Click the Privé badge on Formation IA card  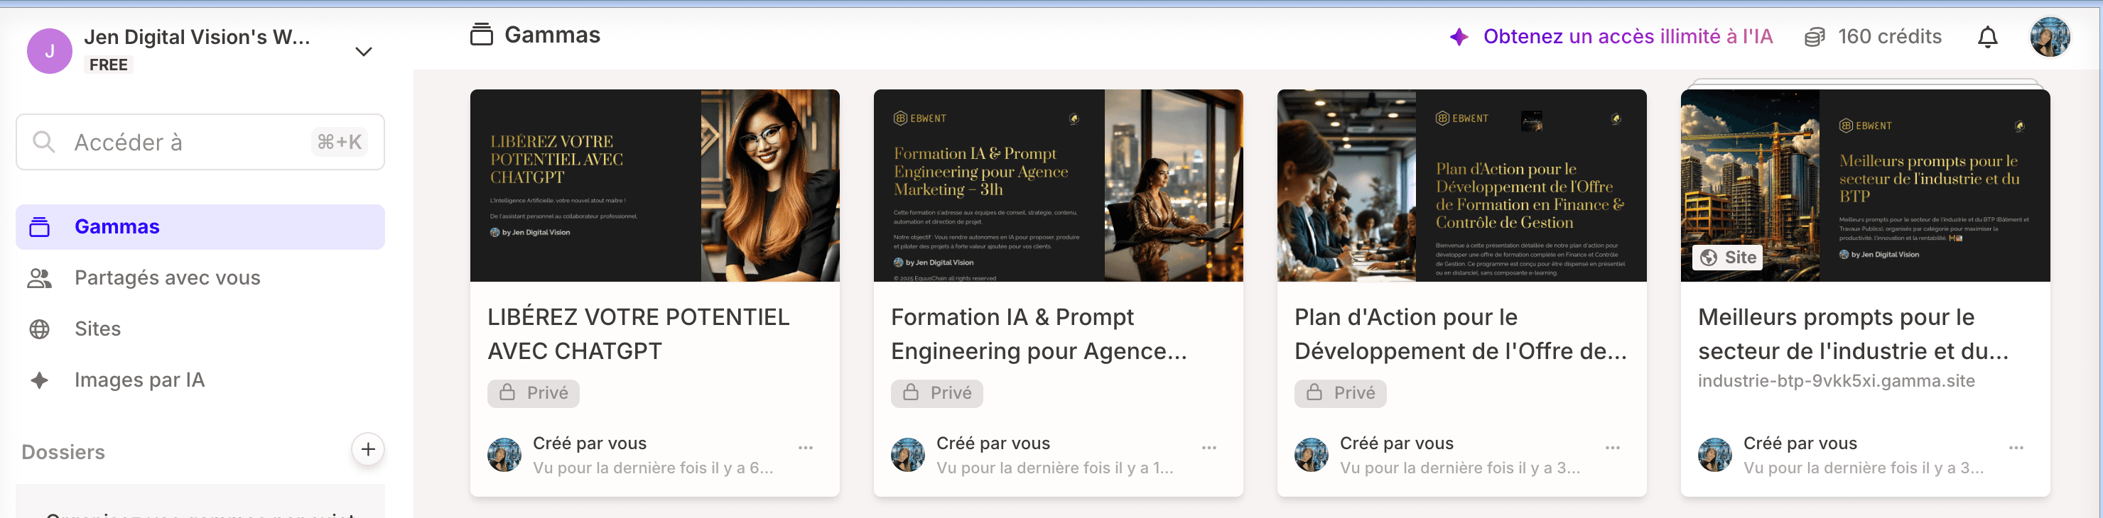tap(936, 393)
